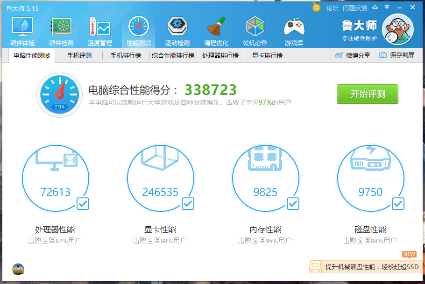The height and width of the screenshot is (284, 425).
Task: Click the 保存截屏 text label
Action: coord(402,55)
